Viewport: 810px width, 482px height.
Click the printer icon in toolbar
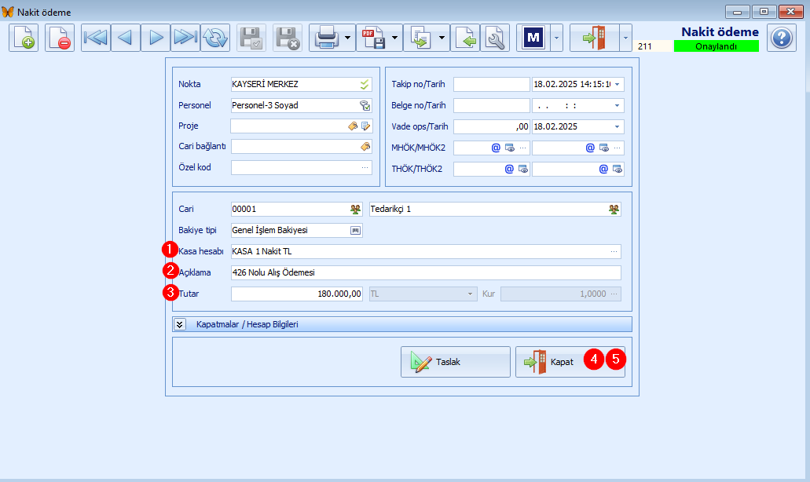tap(326, 38)
